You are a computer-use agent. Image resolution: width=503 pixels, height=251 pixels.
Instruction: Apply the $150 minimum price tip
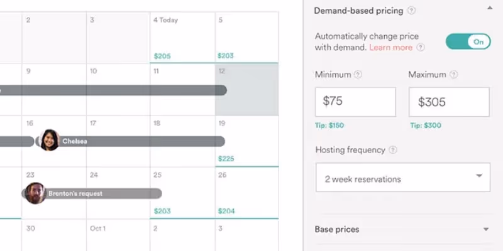(x=329, y=125)
